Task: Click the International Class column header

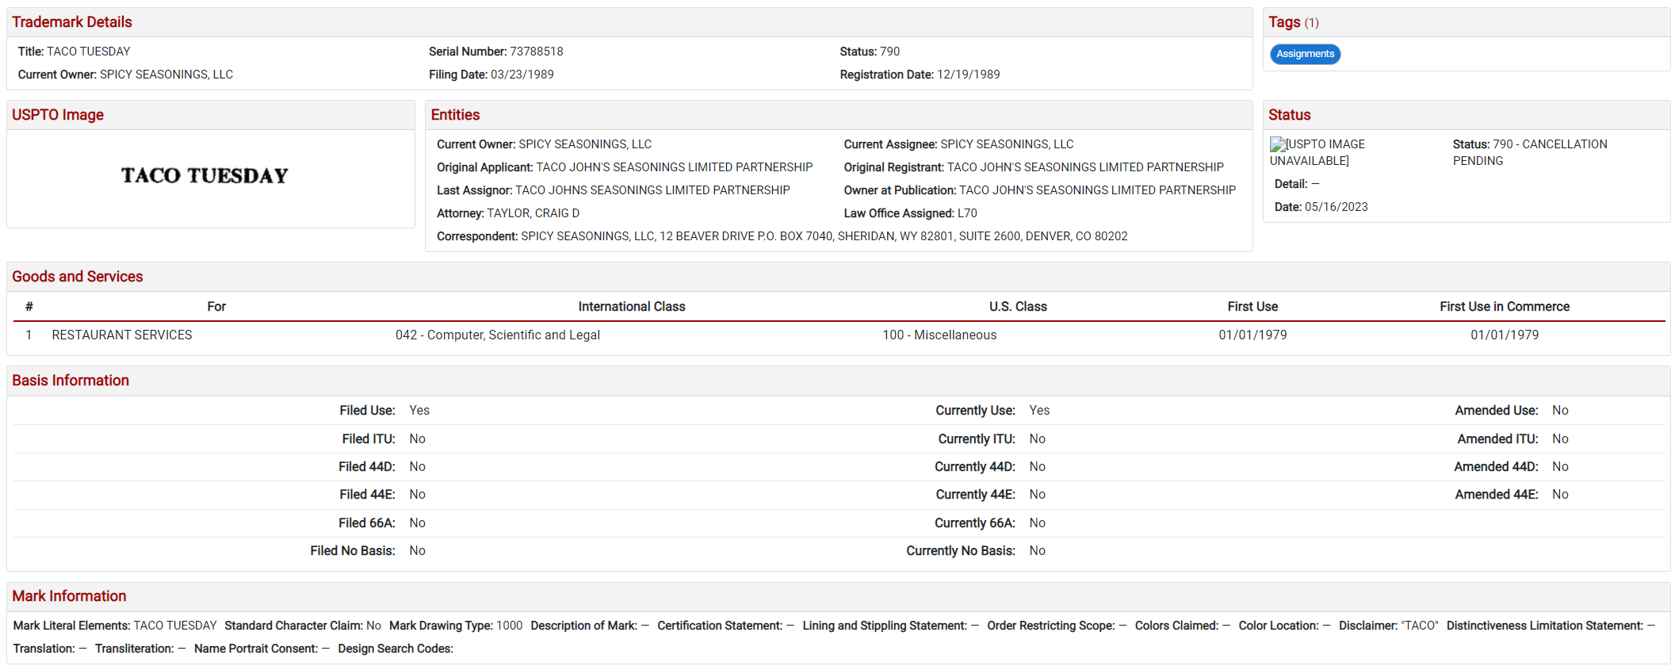Action: tap(632, 307)
